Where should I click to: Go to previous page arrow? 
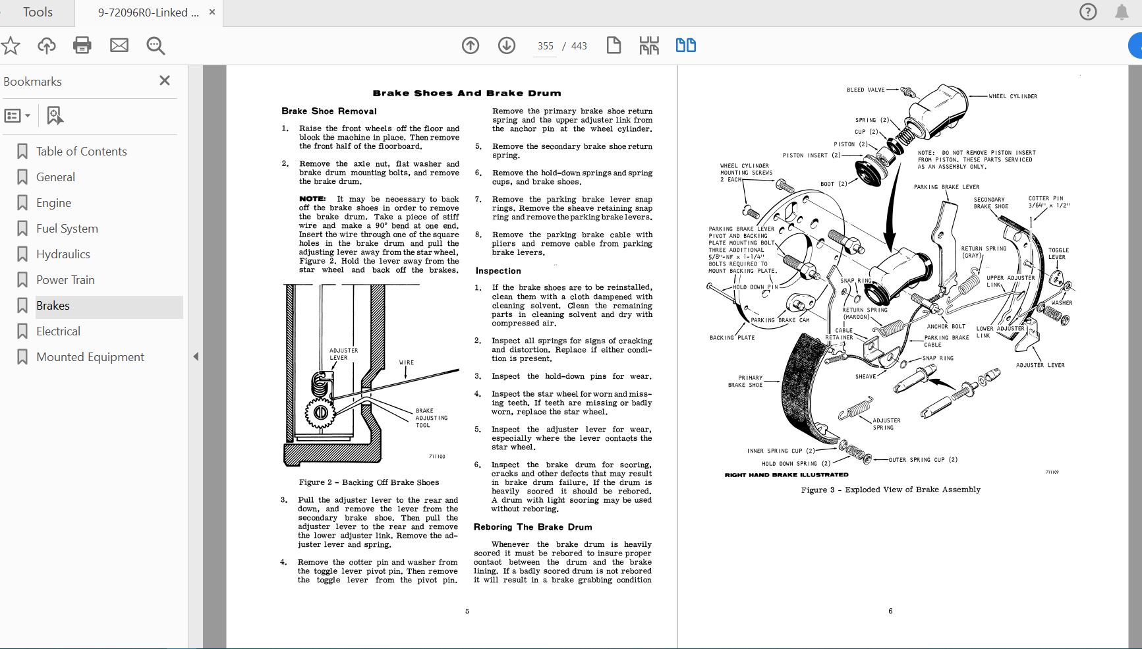tap(471, 45)
